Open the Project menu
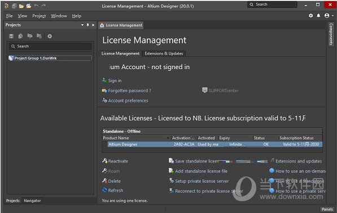The width and height of the screenshot is (337, 213). pos(39,16)
